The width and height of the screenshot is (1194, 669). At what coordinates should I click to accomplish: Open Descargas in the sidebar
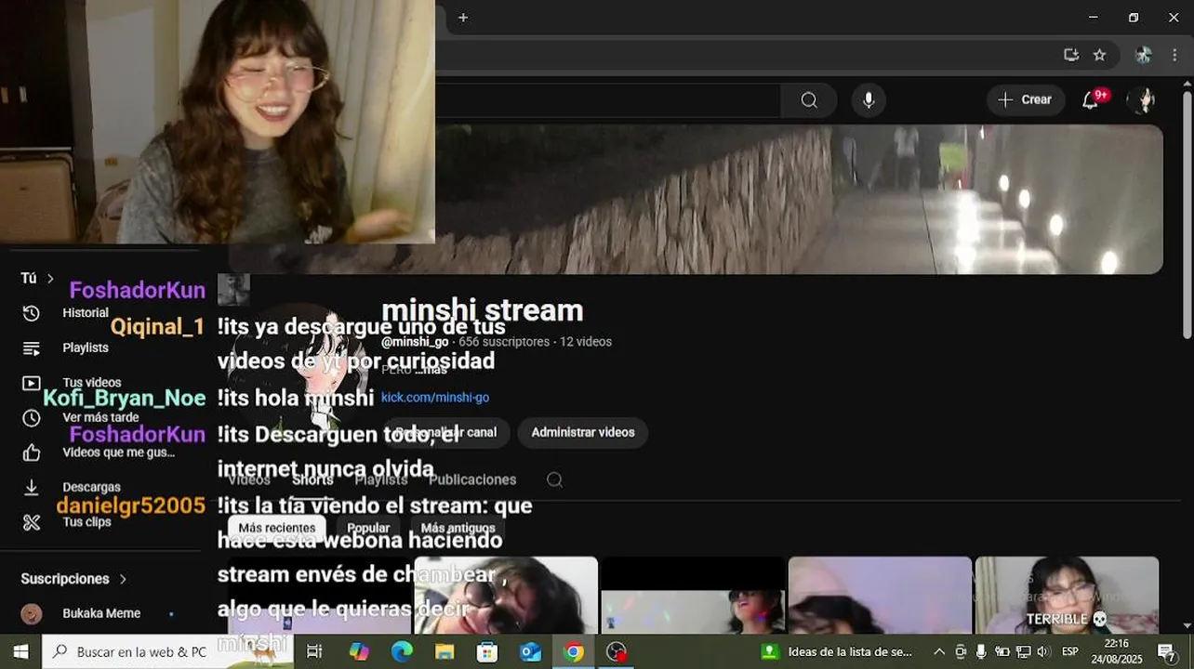pos(91,487)
